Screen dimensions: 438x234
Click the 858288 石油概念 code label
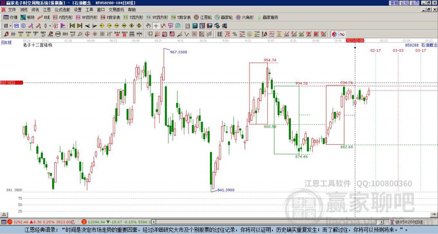(x=421, y=45)
